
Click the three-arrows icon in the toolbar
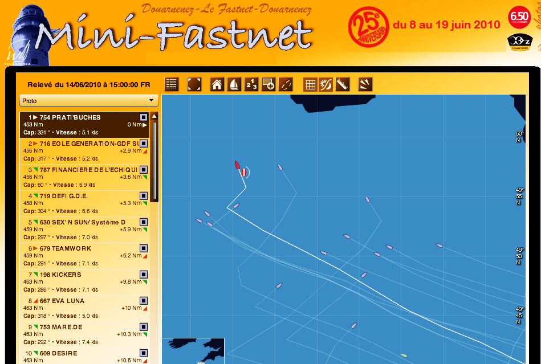[365, 84]
